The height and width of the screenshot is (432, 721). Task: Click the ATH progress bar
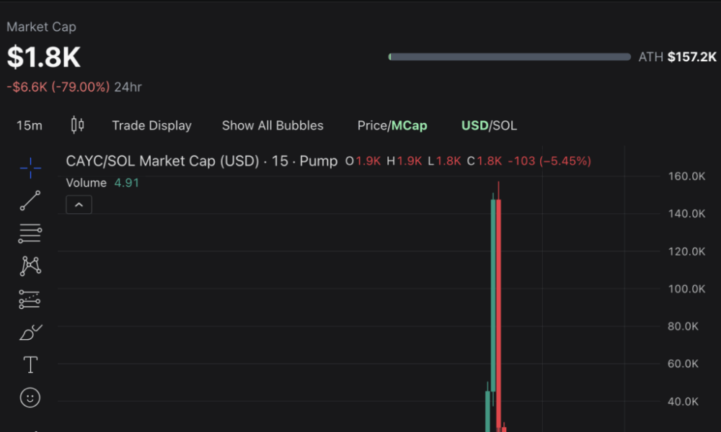pos(508,56)
